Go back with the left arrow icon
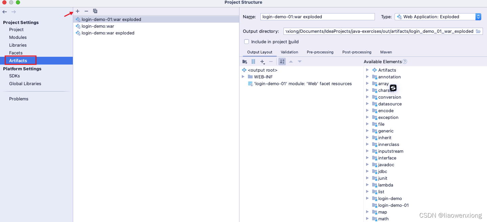The width and height of the screenshot is (487, 222). pos(5,12)
